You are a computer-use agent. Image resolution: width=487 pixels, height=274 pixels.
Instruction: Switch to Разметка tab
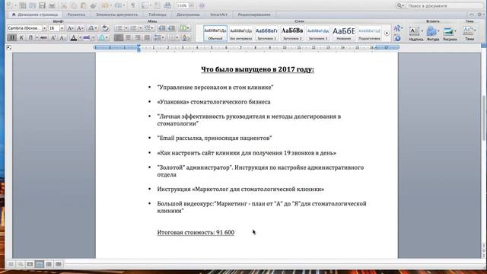(76, 14)
